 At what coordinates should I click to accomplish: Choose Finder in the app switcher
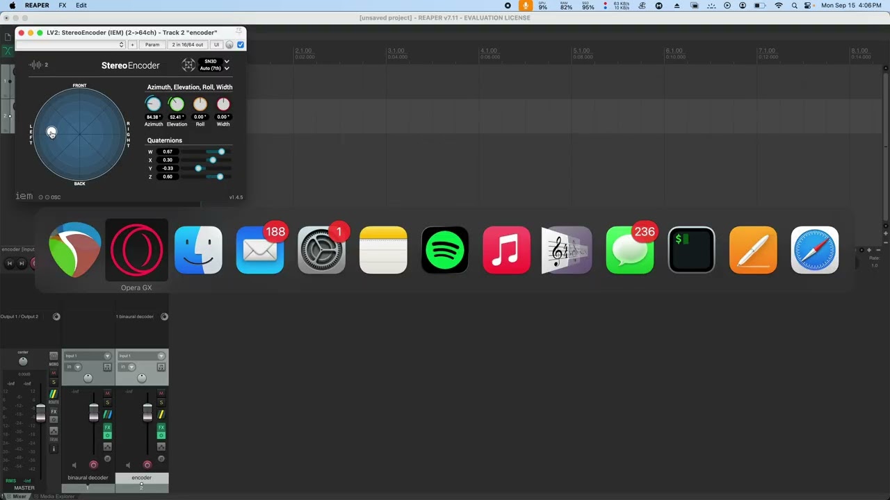(x=198, y=250)
